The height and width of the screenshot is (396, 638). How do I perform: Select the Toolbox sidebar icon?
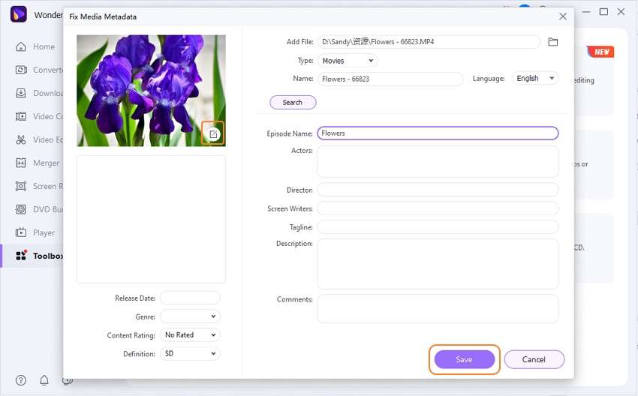pos(21,256)
